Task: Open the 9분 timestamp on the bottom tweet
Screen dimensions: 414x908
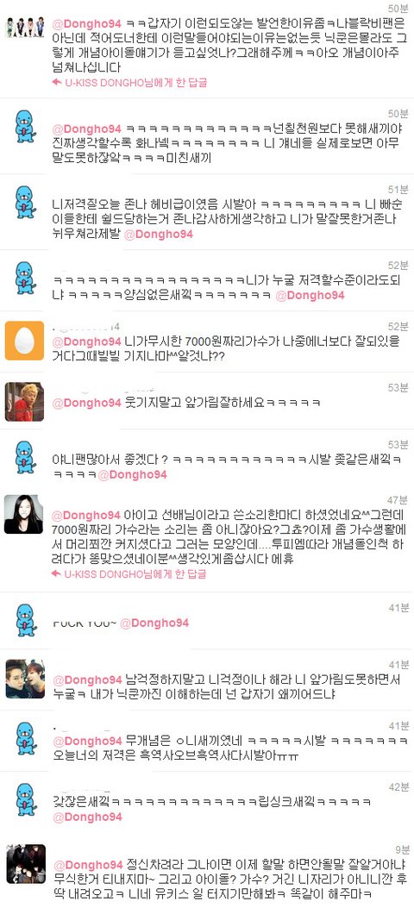Action: click(403, 849)
